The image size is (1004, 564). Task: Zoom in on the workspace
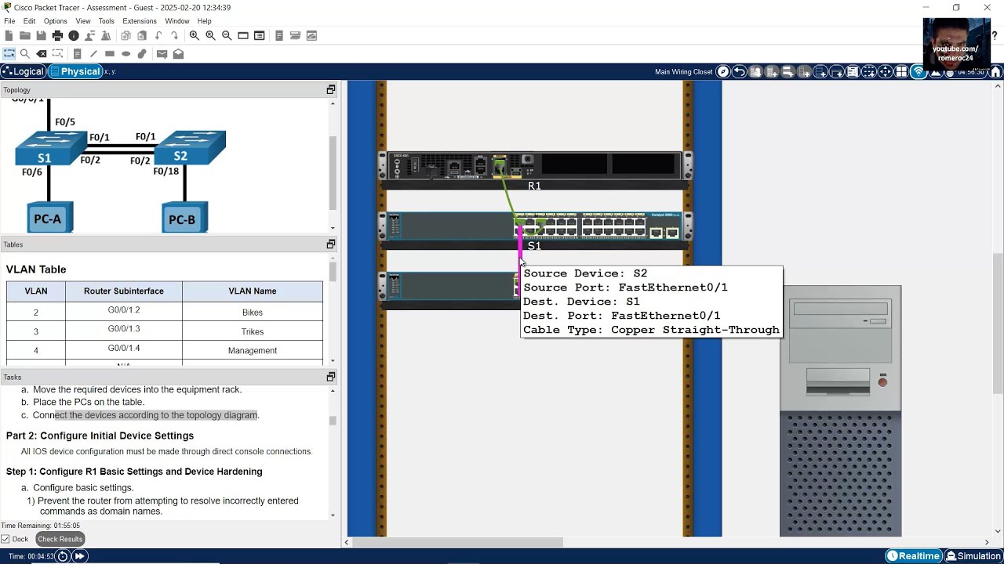[194, 35]
